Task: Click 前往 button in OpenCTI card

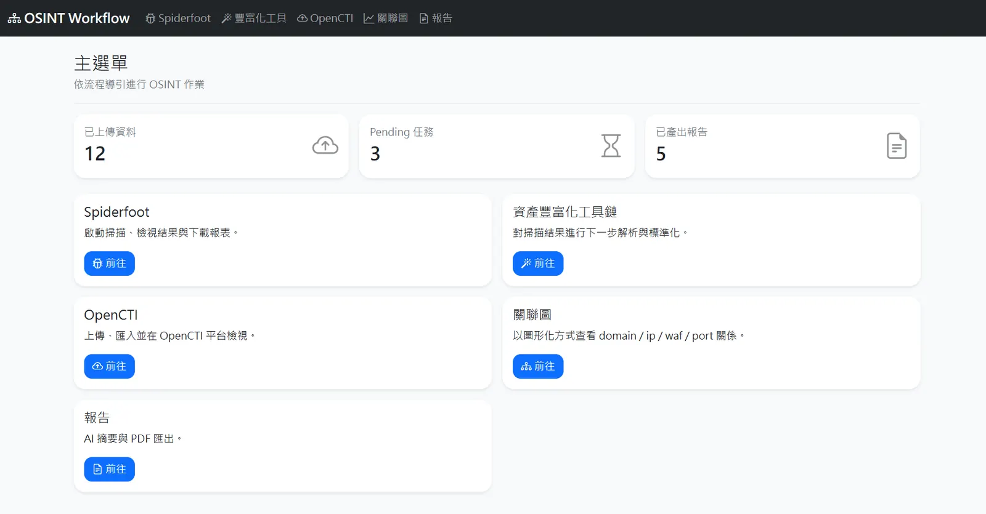Action: point(109,366)
